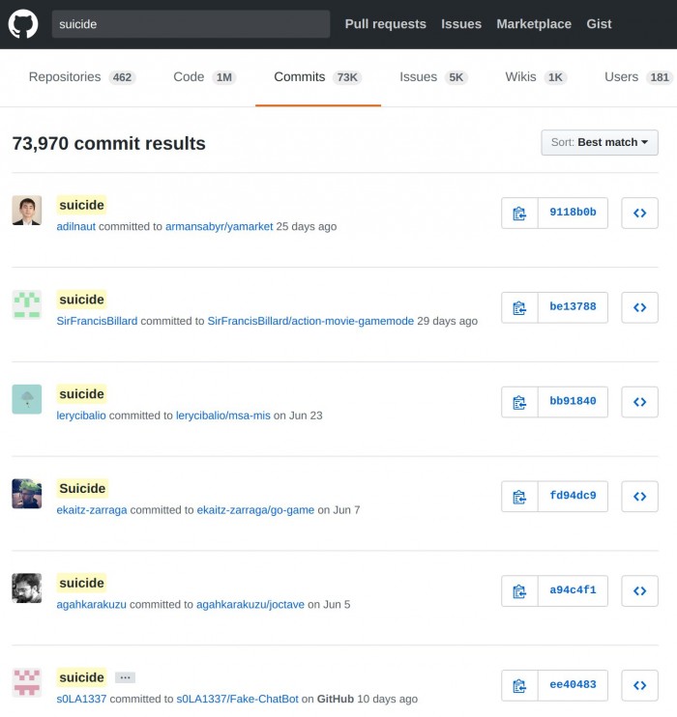This screenshot has height=717, width=677.
Task: Open lerycibalio/msa-mis repository link
Action: tap(222, 416)
